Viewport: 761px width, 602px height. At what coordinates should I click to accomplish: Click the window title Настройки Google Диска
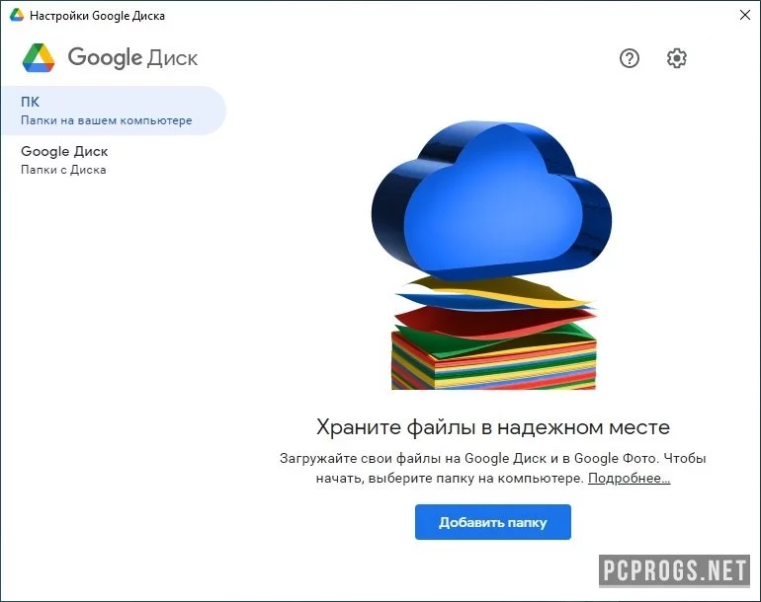pyautogui.click(x=97, y=16)
